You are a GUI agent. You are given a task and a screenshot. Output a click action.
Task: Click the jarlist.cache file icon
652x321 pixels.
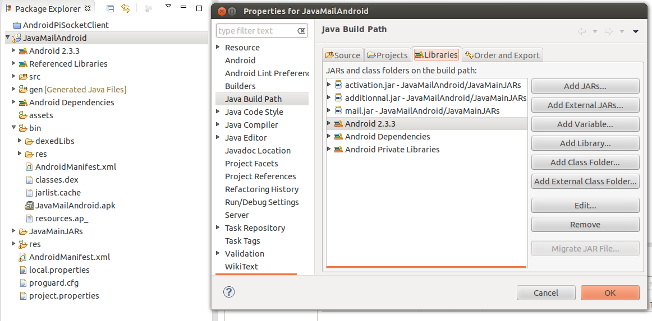pyautogui.click(x=29, y=193)
